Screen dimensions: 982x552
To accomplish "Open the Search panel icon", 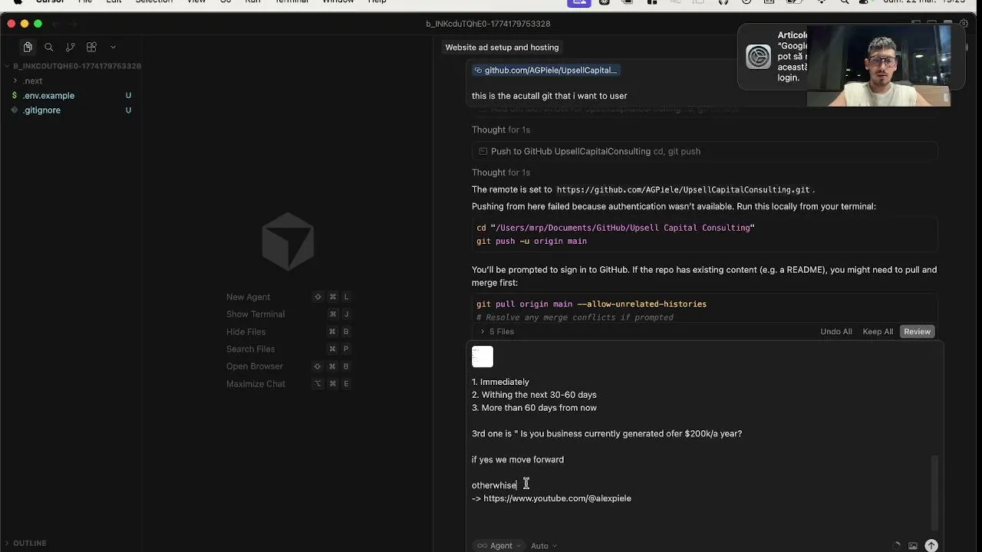I will click(49, 48).
